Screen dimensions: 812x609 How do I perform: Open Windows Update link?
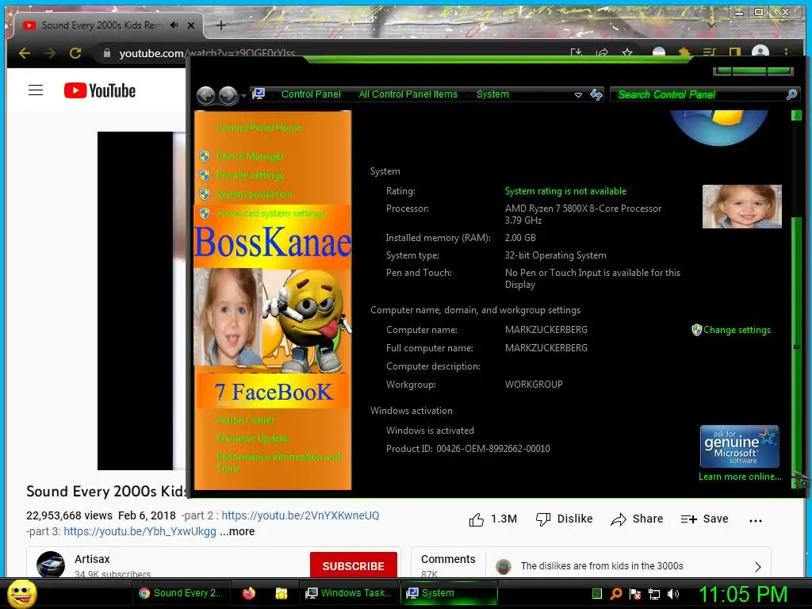[252, 439]
